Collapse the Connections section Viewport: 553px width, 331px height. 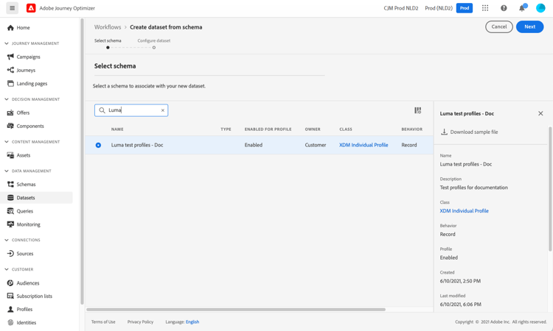(7, 240)
